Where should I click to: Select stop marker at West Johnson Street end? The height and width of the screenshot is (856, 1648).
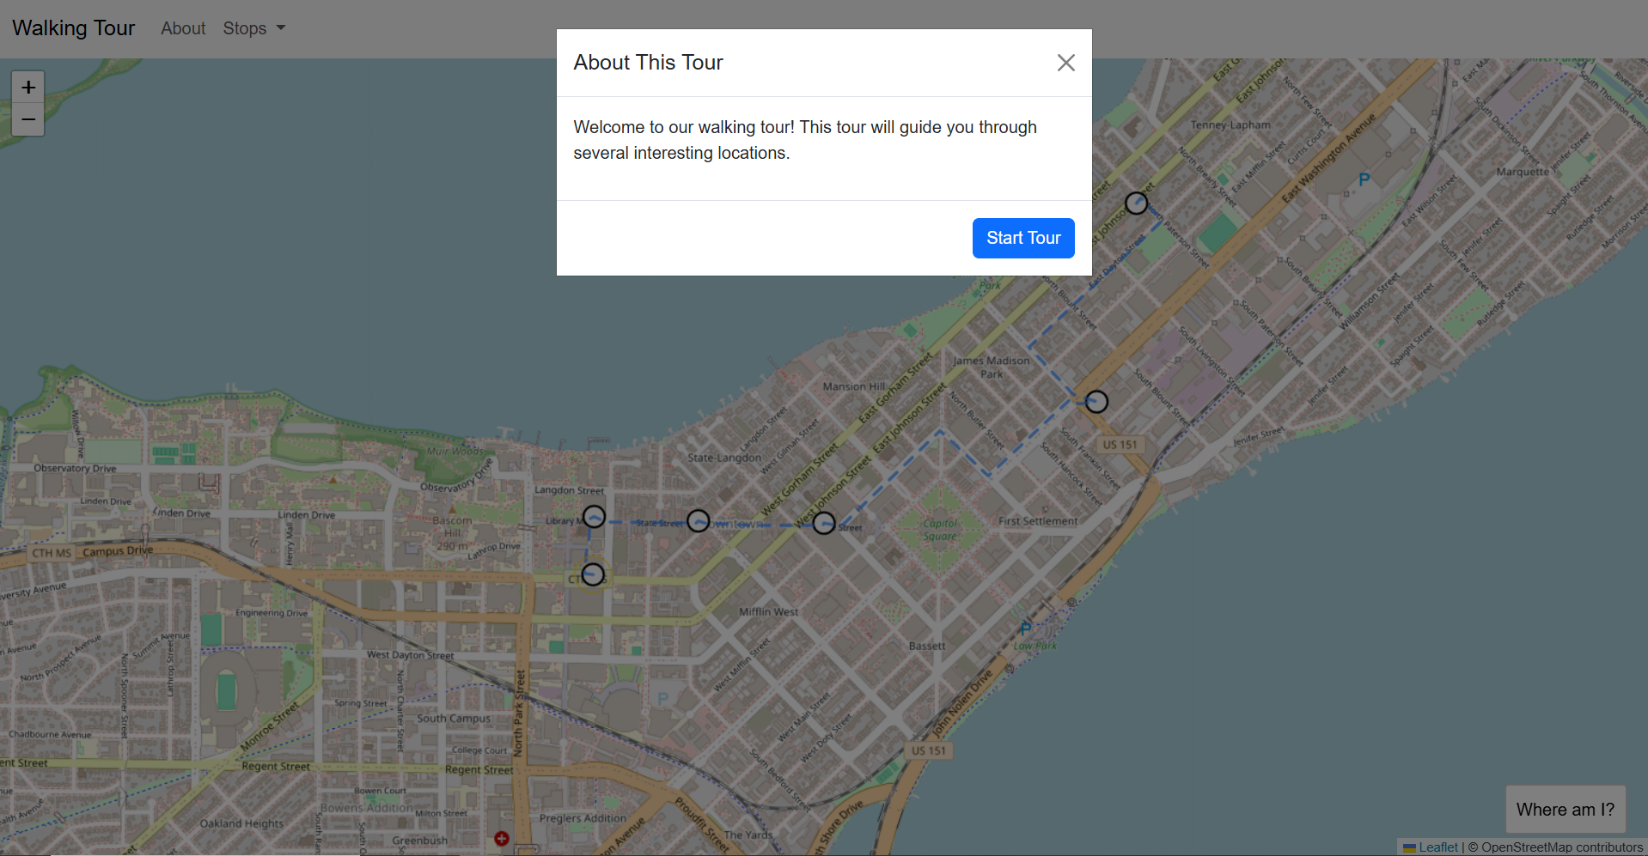(x=824, y=523)
